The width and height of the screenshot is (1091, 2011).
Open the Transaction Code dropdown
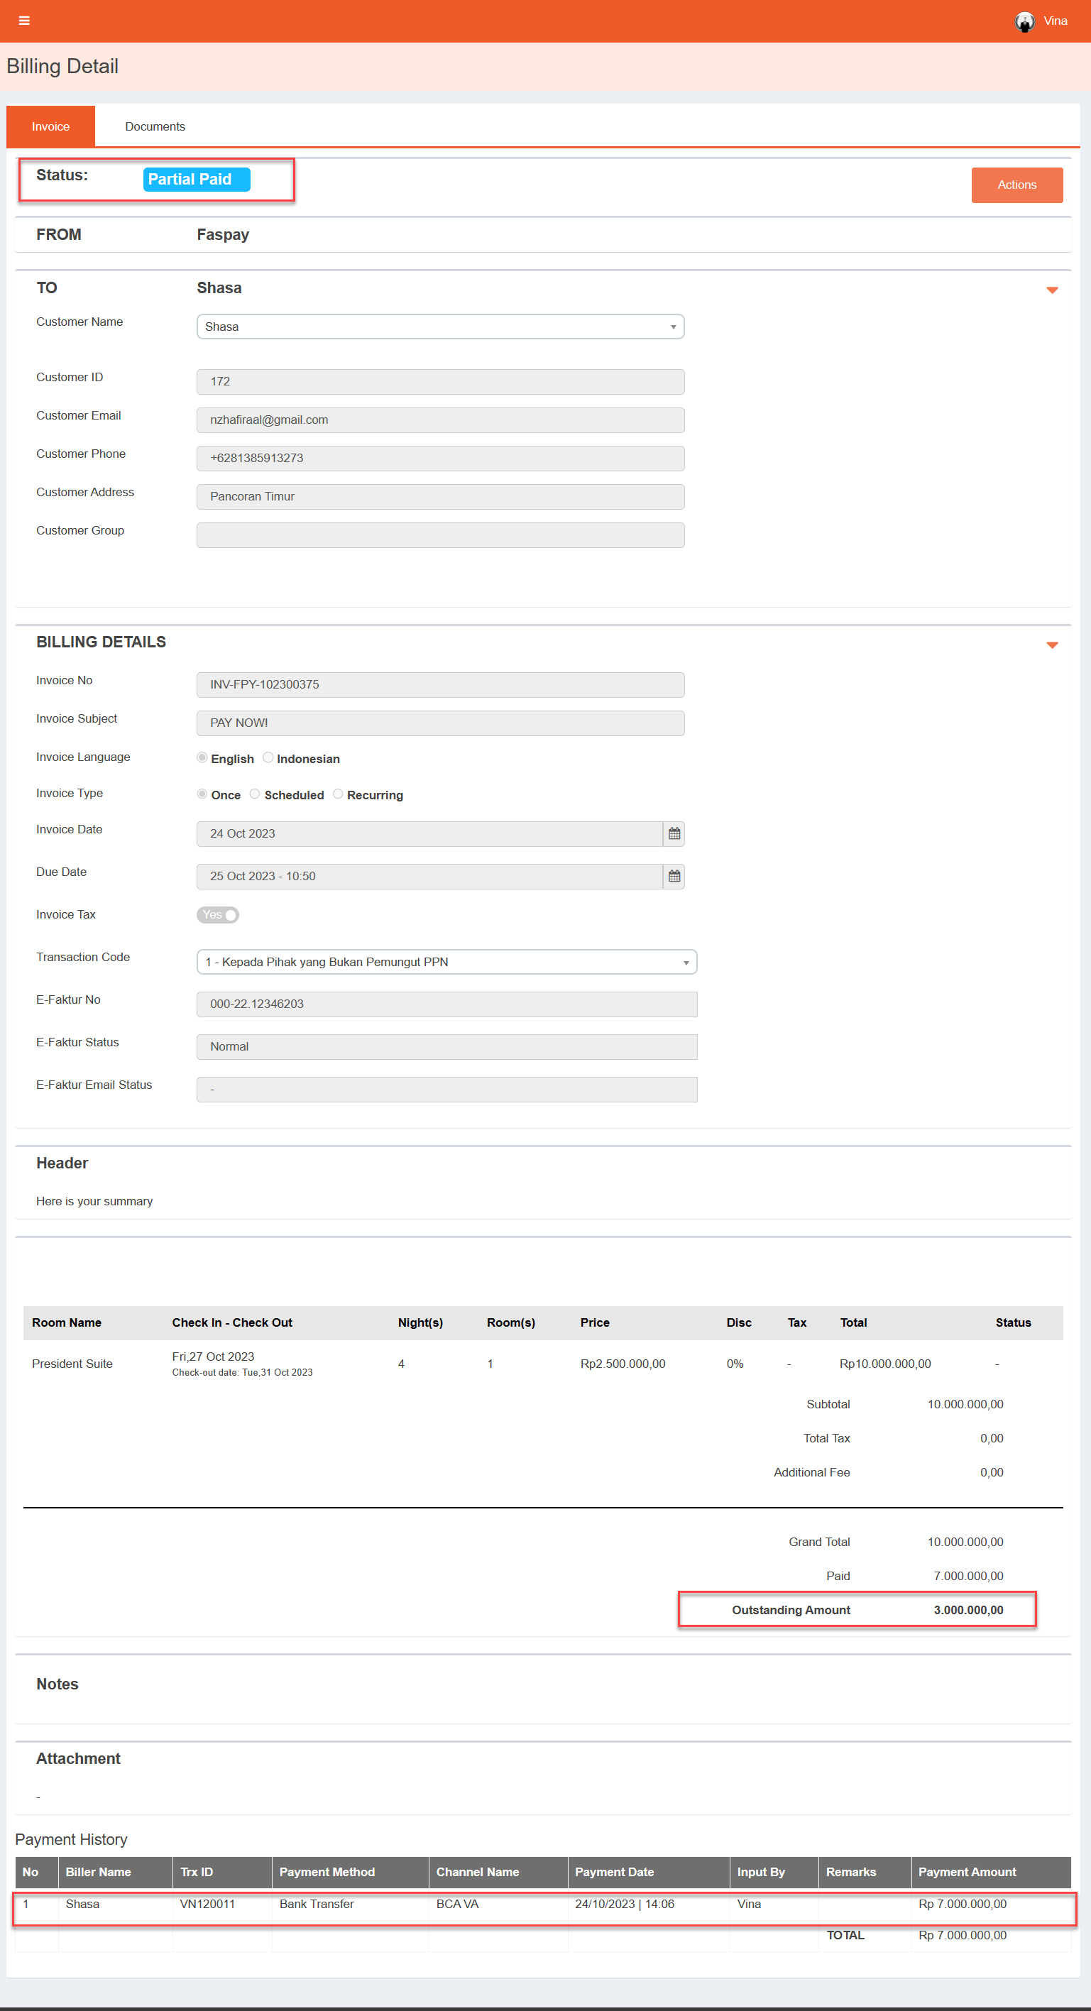coord(446,962)
